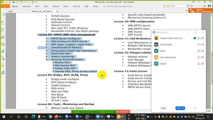Click the You are screen sharing indicator

(x=94, y=112)
